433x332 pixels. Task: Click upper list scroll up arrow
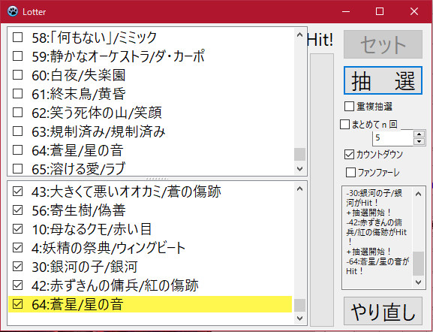tap(299, 35)
